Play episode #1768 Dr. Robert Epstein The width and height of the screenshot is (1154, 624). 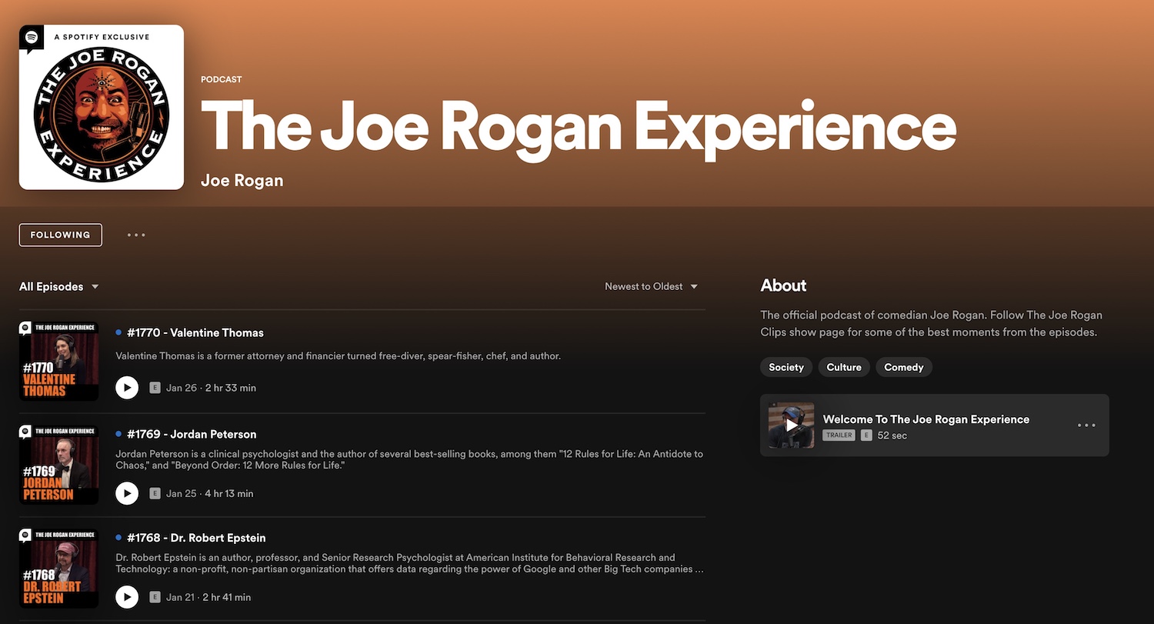coord(127,597)
